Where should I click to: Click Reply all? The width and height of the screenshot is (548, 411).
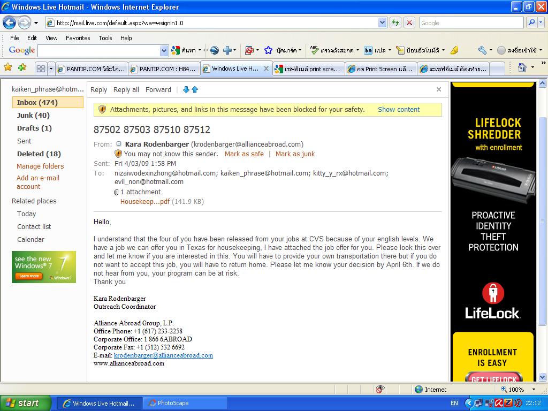126,90
